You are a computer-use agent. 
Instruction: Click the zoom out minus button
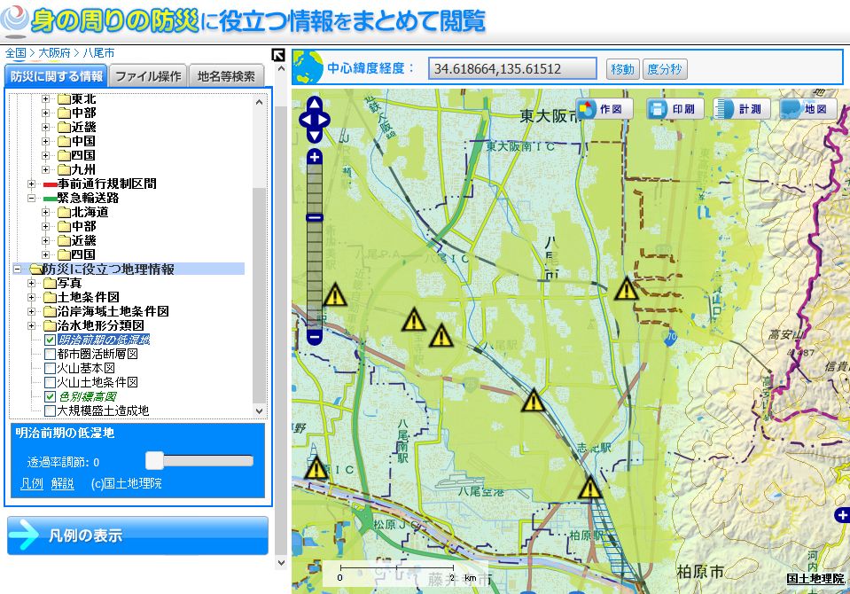[315, 337]
